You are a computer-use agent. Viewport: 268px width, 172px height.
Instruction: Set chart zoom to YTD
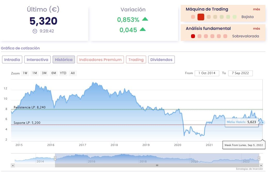tap(63, 73)
